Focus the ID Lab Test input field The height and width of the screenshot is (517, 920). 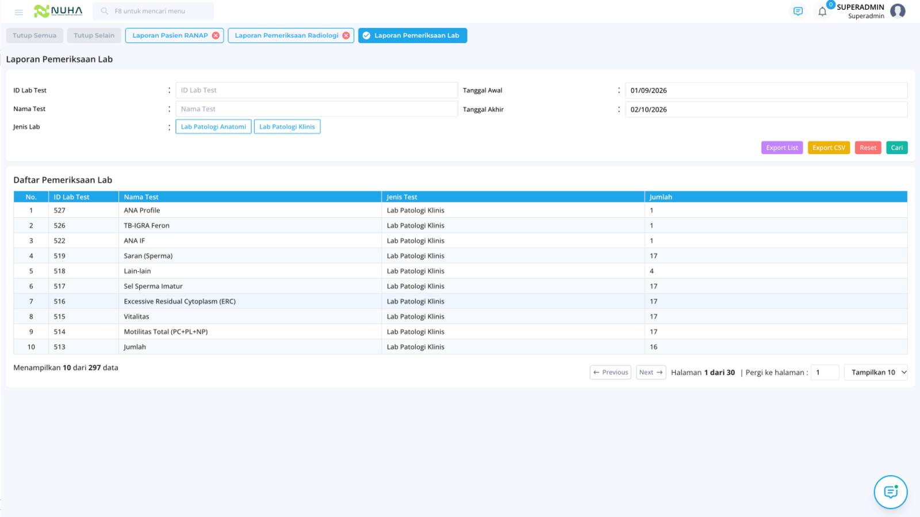click(x=317, y=90)
